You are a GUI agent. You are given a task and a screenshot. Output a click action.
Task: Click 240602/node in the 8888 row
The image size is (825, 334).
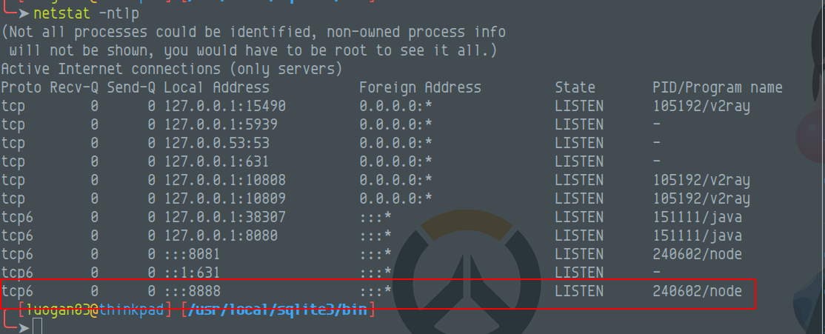pyautogui.click(x=697, y=291)
